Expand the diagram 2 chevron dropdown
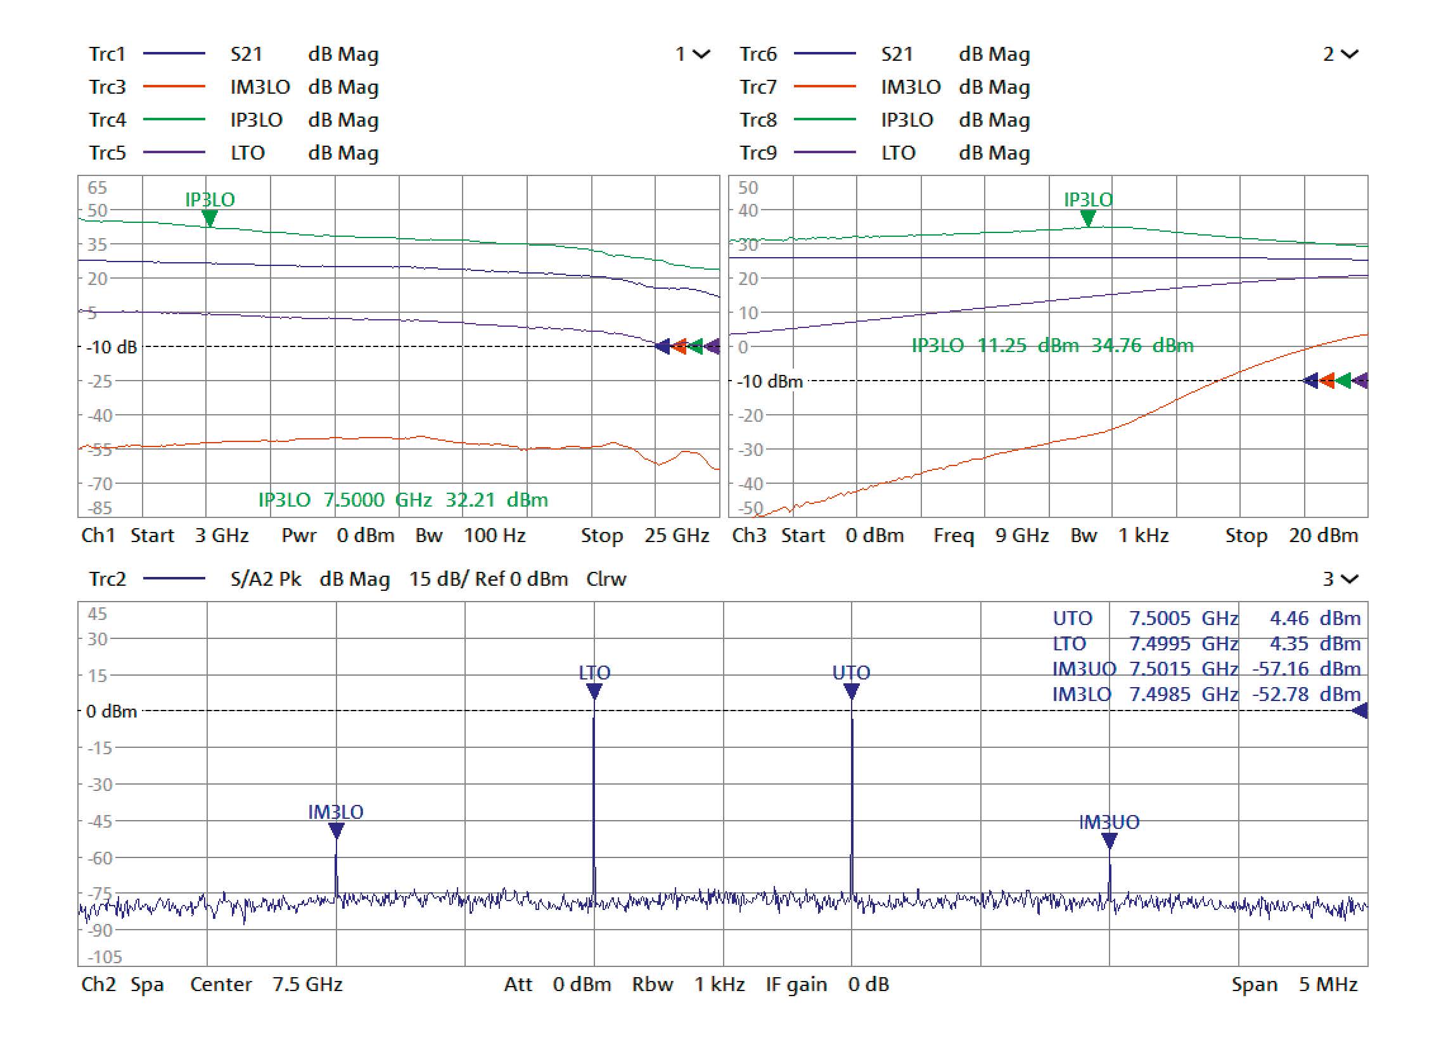 tap(1349, 54)
